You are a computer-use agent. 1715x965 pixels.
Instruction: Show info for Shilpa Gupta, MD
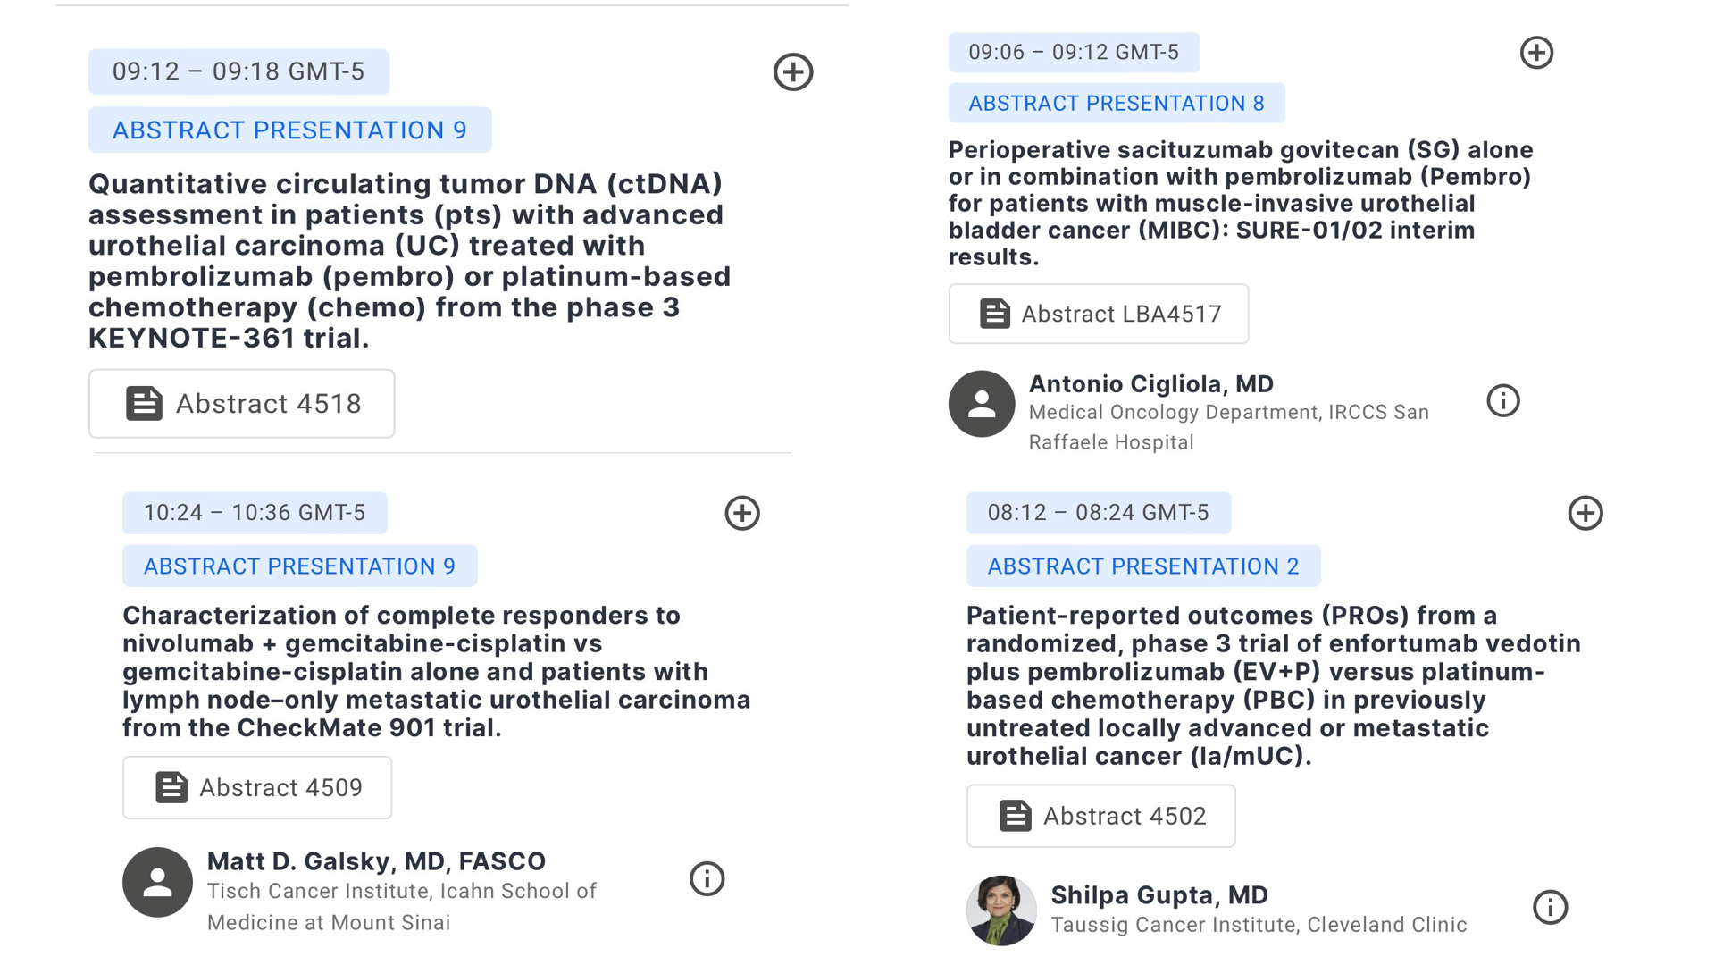[x=1551, y=907]
